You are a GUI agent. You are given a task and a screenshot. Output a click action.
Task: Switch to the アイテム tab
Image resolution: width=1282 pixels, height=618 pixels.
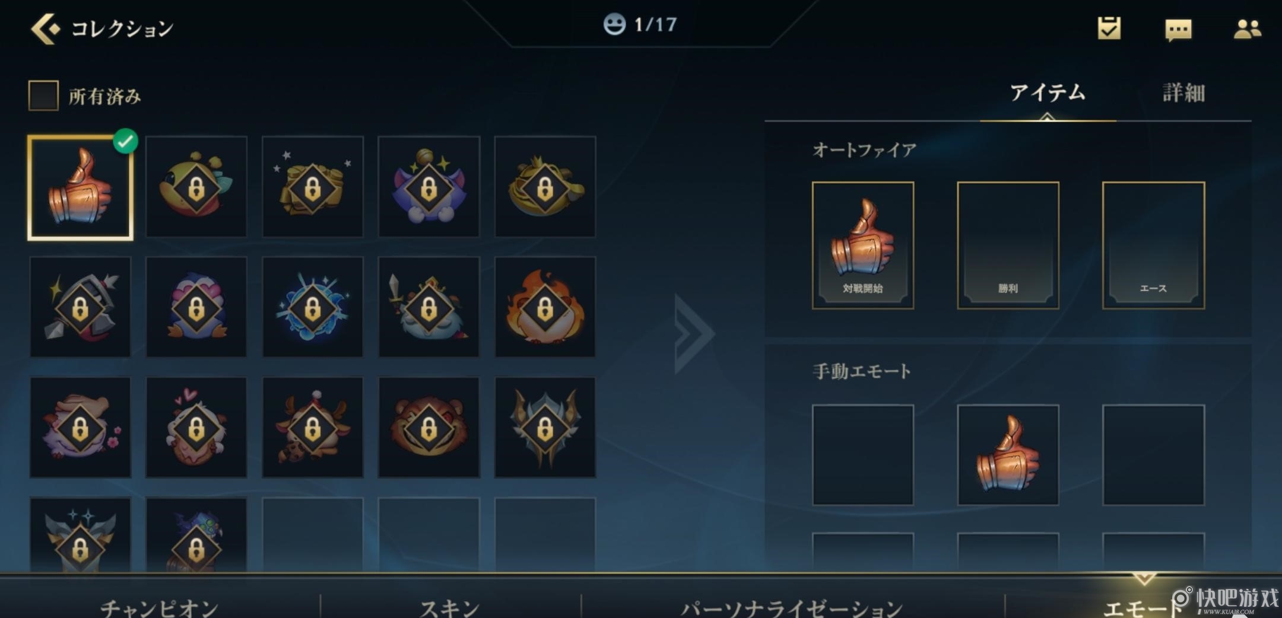(x=1048, y=93)
